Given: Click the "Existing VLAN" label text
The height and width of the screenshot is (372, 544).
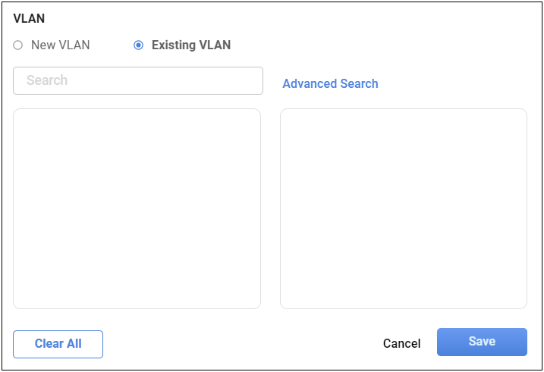Looking at the screenshot, I should tap(190, 45).
